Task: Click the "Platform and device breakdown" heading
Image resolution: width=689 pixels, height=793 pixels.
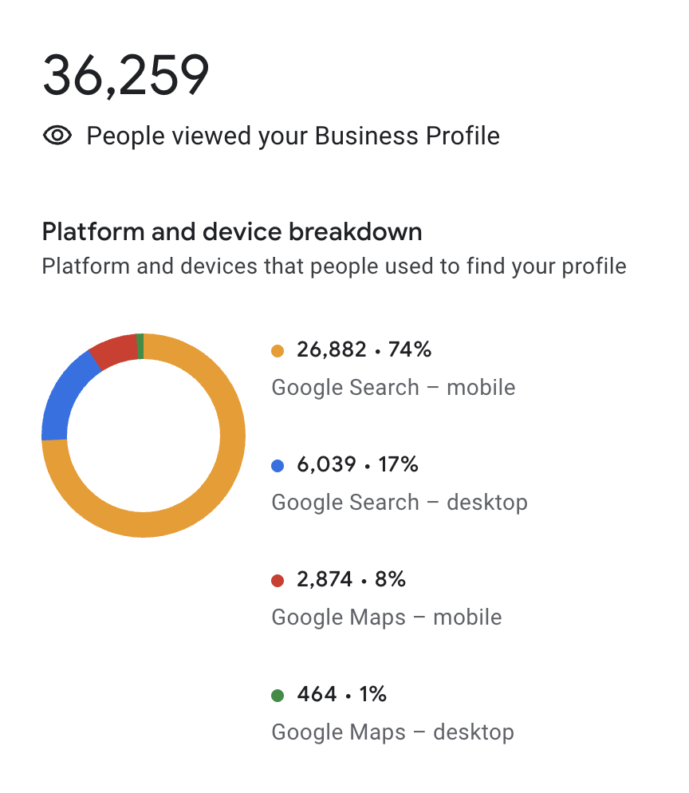Action: point(232,232)
